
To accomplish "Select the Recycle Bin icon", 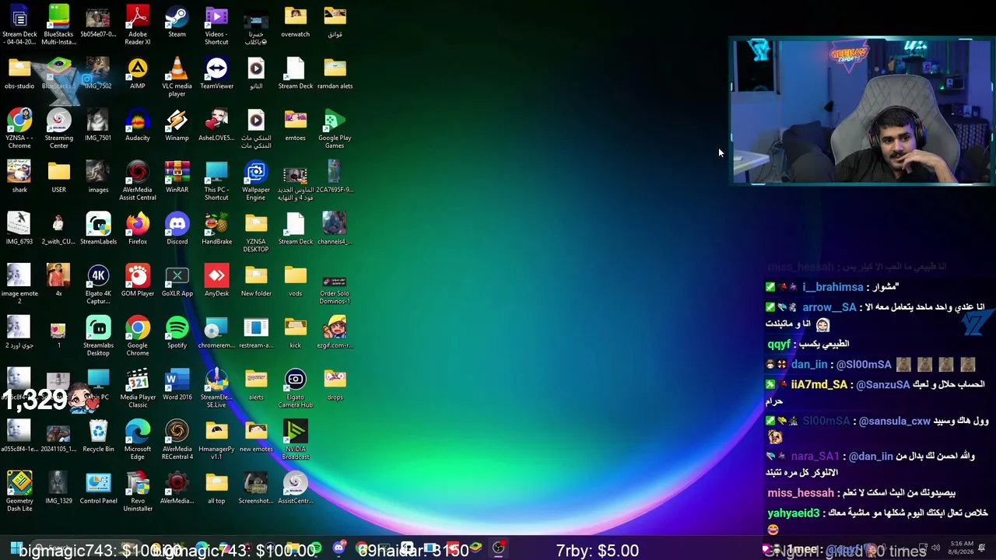I will (98, 436).
